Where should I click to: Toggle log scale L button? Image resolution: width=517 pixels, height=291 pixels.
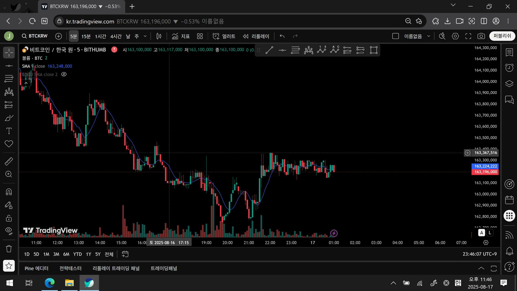[490, 233]
